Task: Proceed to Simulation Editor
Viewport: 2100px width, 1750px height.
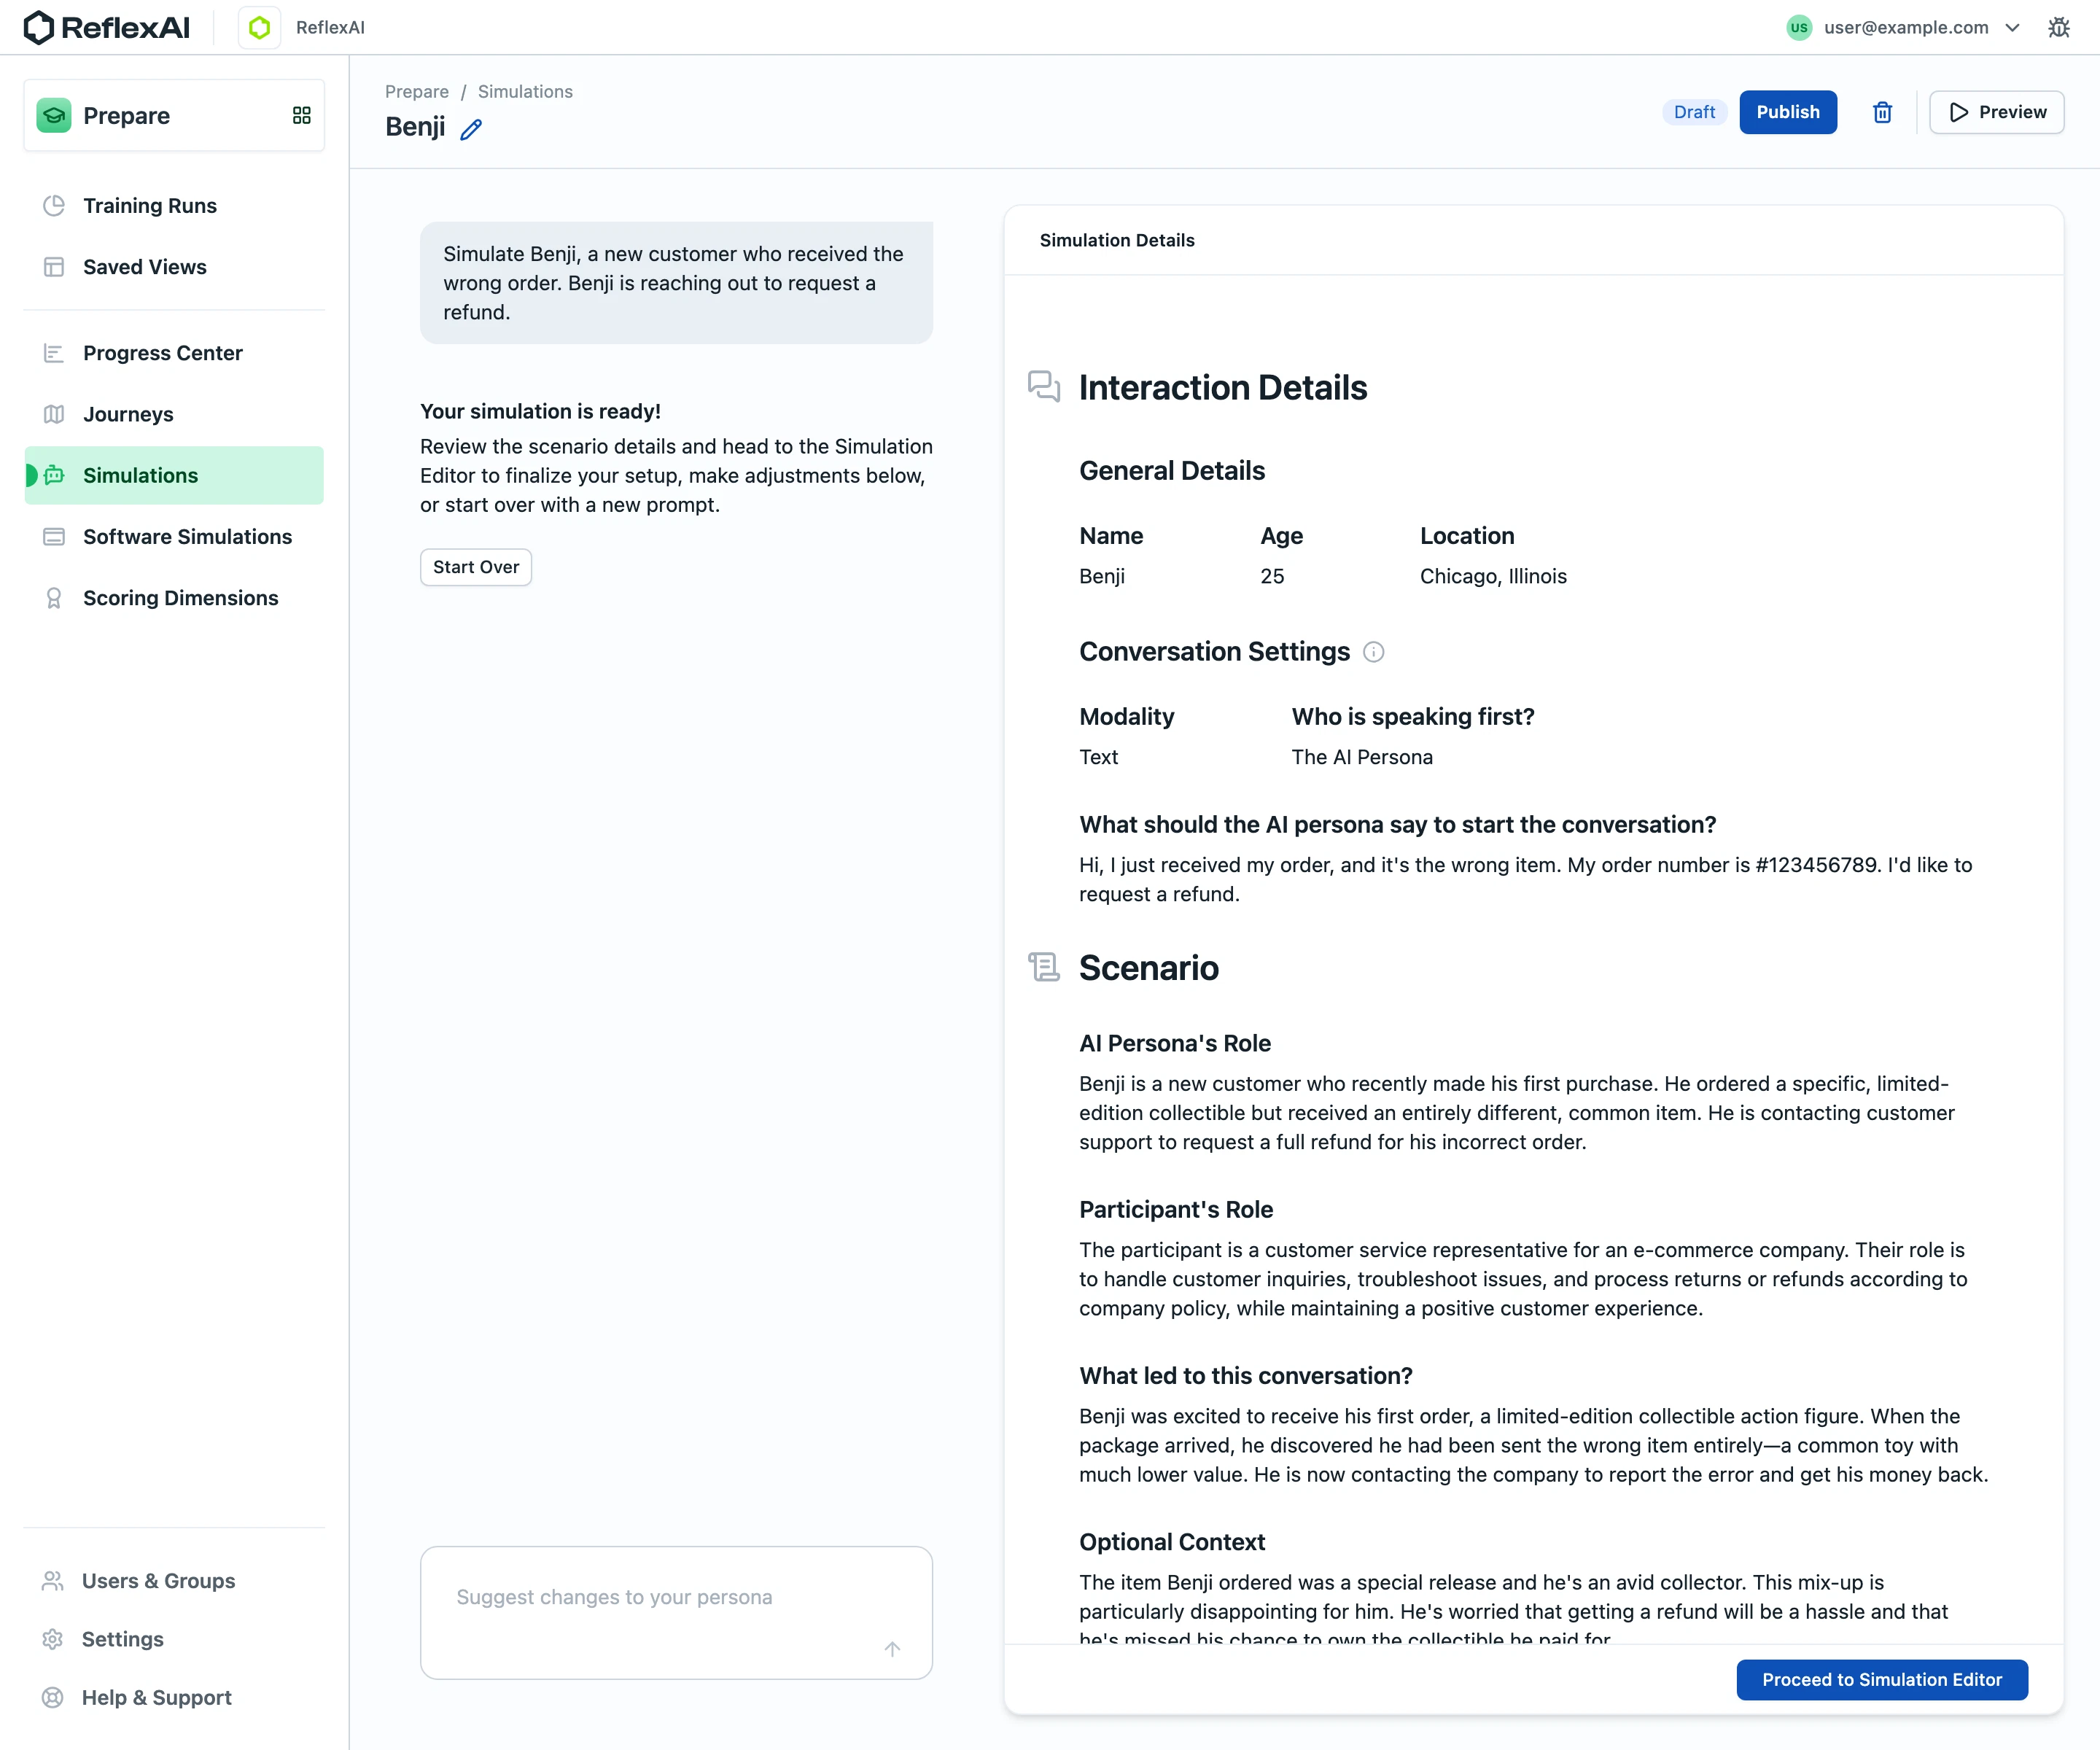Action: tap(1882, 1680)
